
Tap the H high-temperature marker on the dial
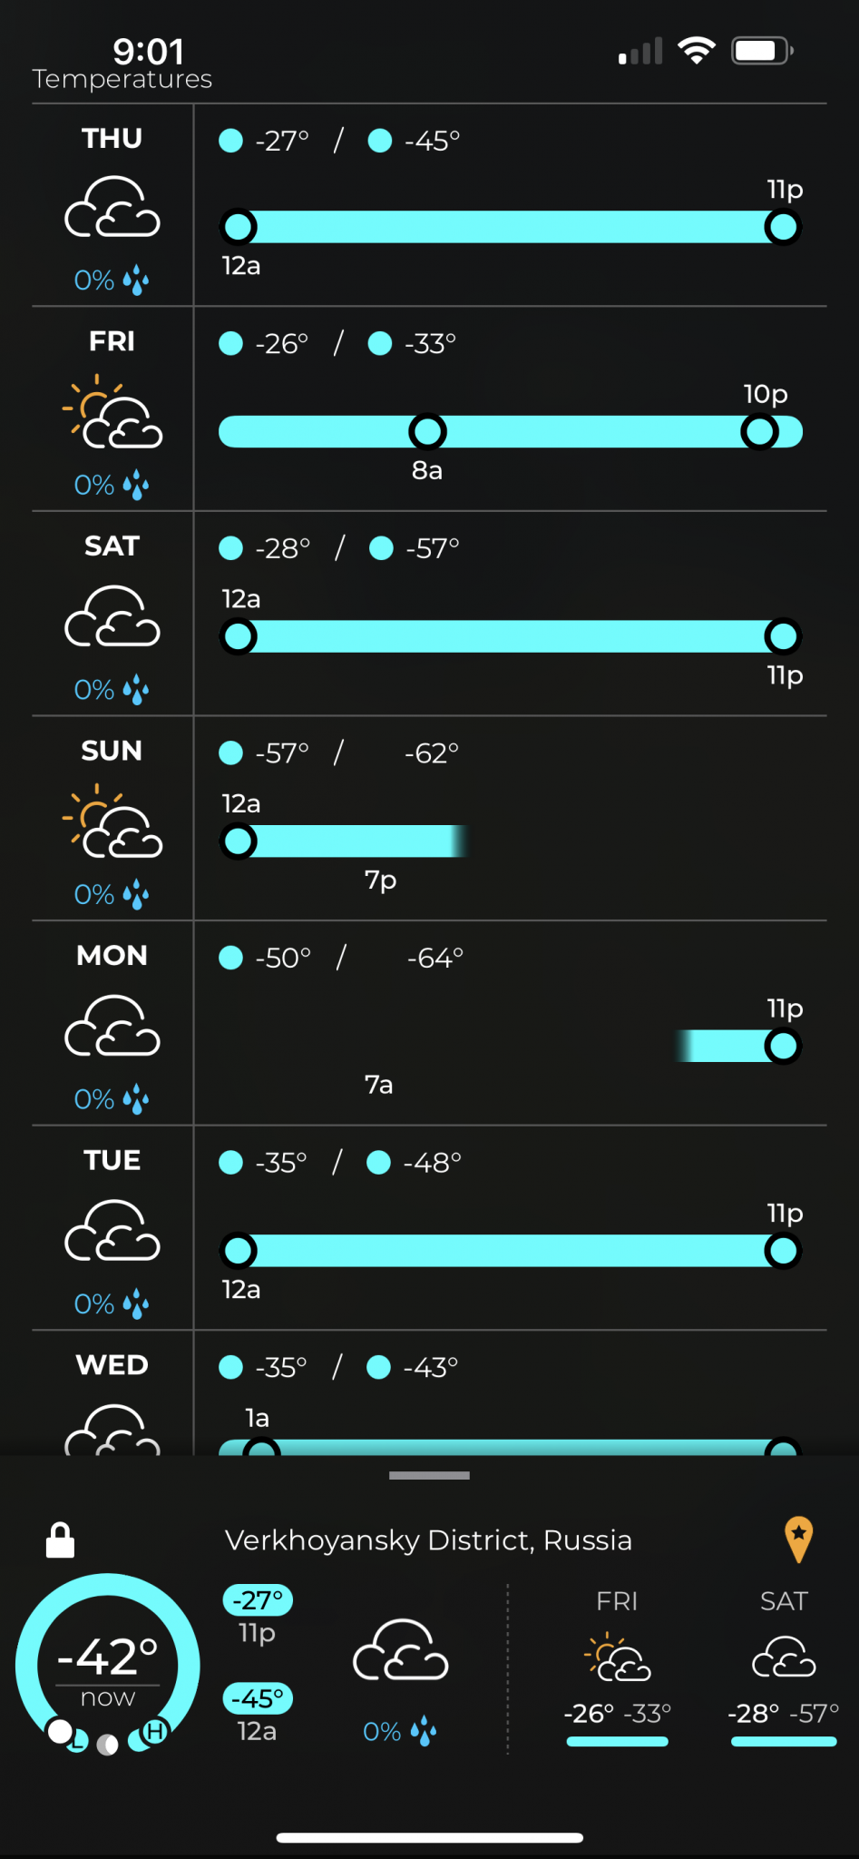(x=155, y=1731)
